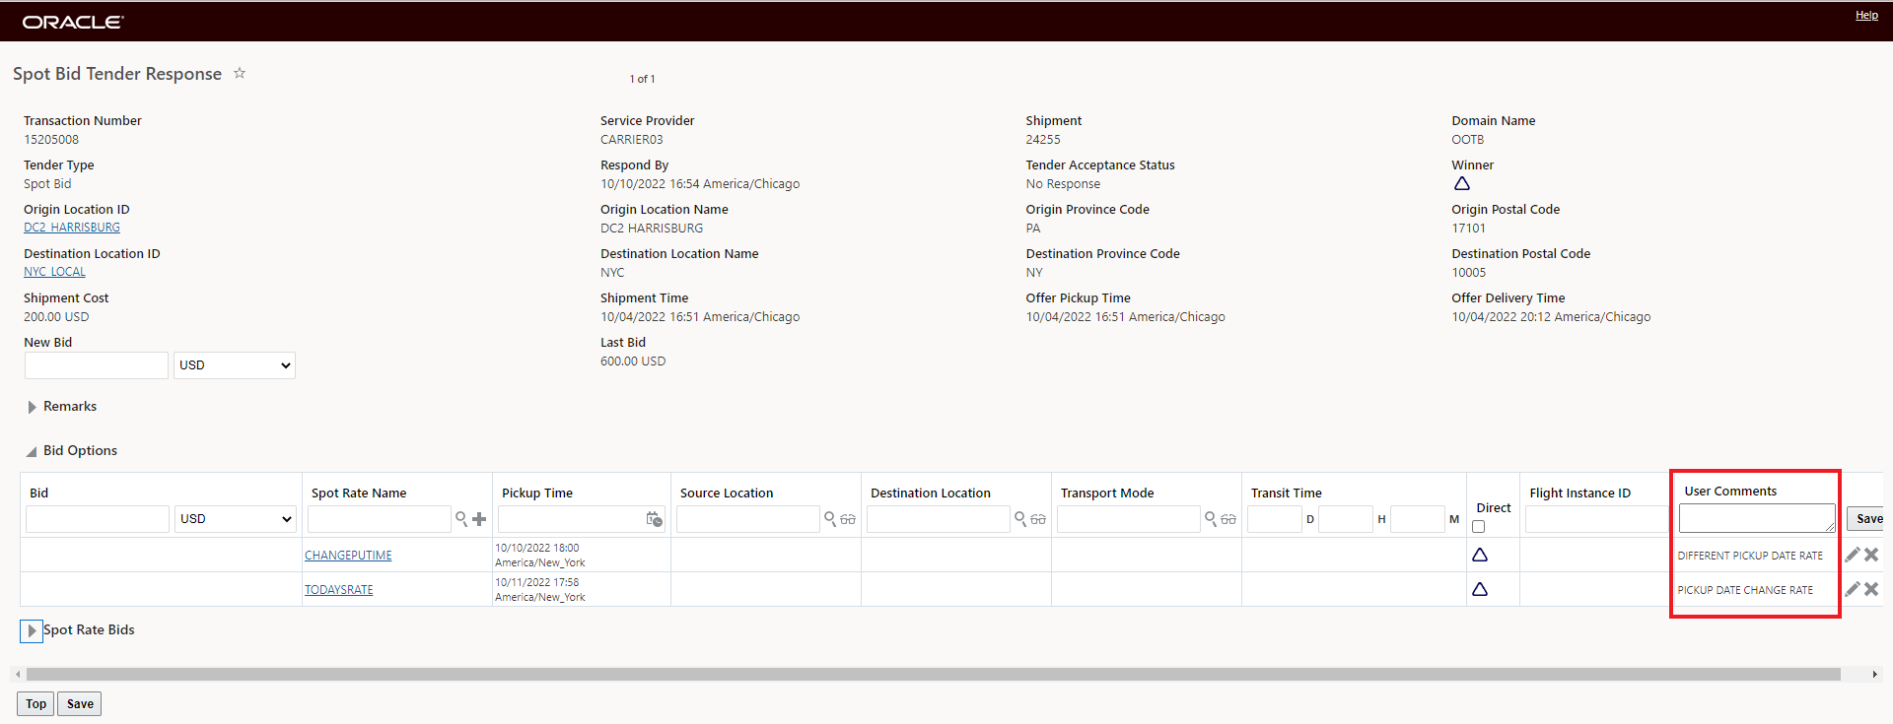Click the Source Location search magnifier icon
This screenshot has width=1893, height=724.
coord(830,518)
